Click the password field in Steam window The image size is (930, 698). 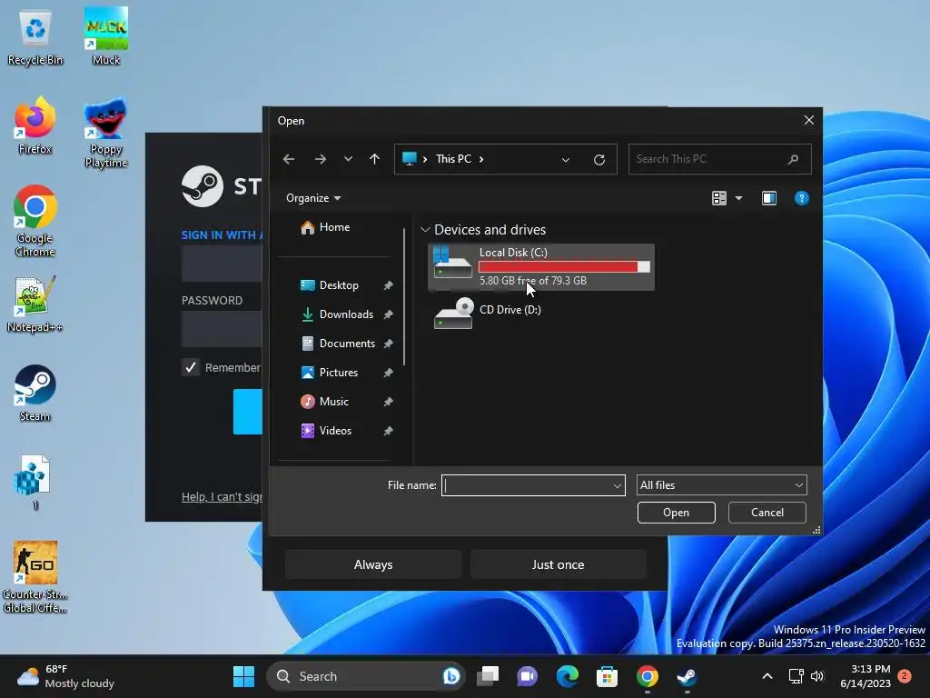tap(222, 329)
